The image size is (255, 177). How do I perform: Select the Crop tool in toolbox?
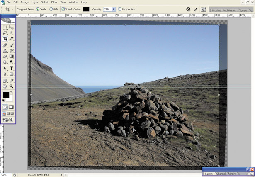pyautogui.click(x=5, y=39)
